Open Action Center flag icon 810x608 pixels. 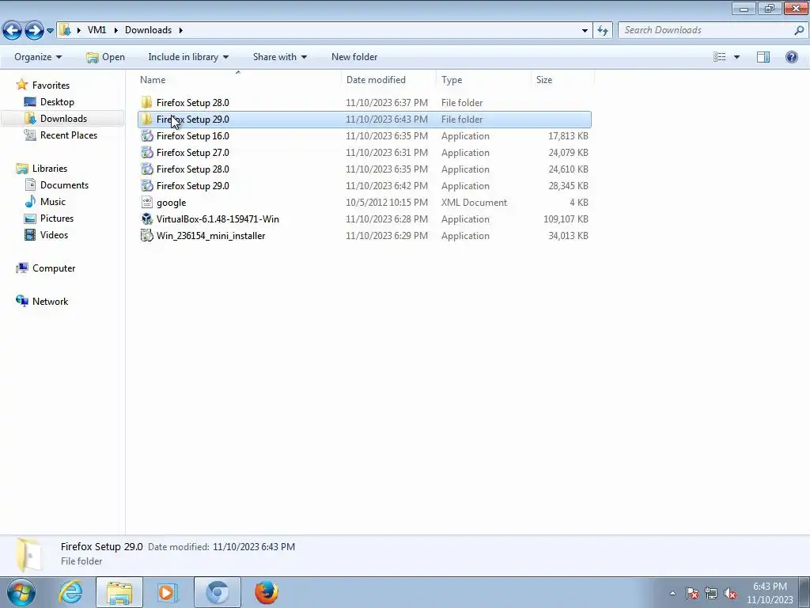(692, 593)
